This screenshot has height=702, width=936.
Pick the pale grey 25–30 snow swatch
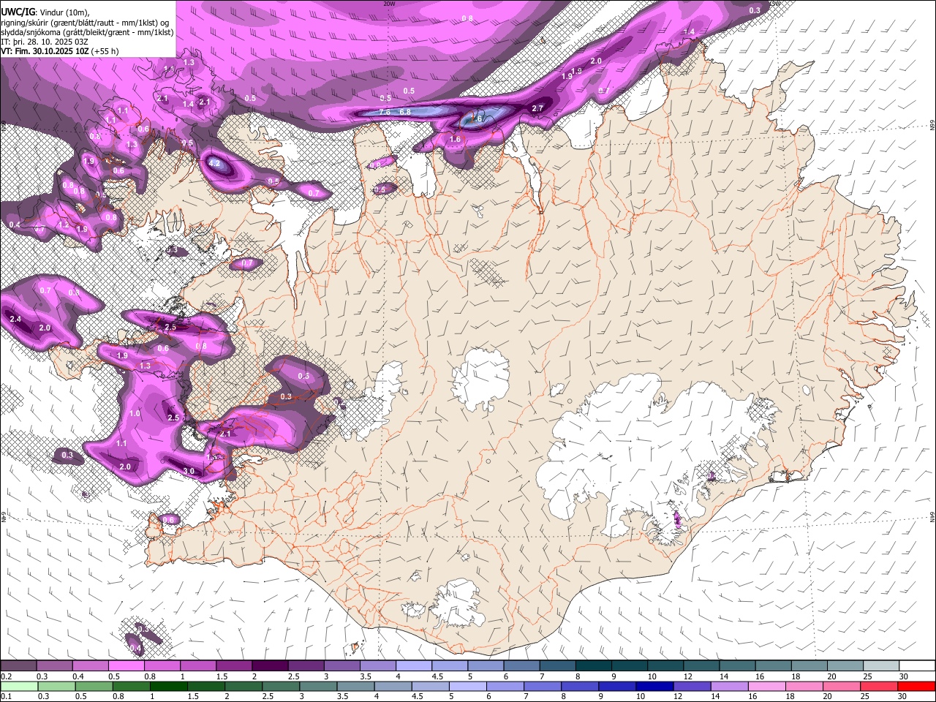[882, 666]
